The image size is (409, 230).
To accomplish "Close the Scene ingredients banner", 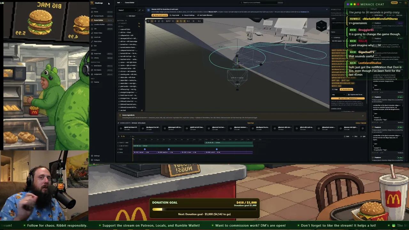I will (x=363, y=116).
